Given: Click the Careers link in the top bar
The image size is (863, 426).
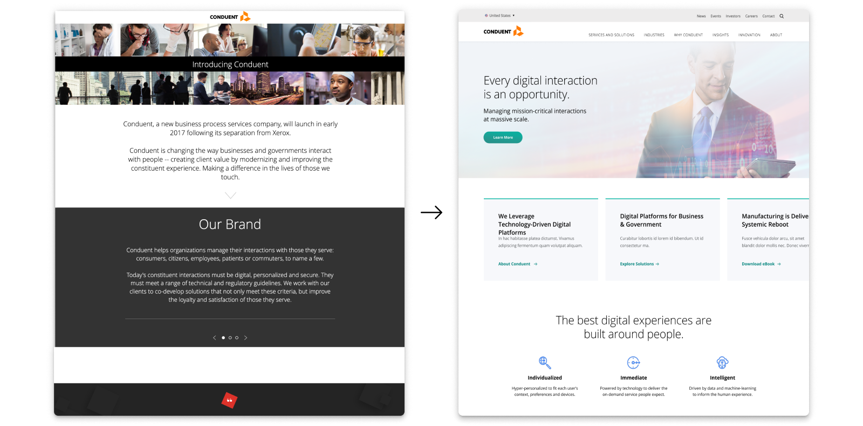Looking at the screenshot, I should click(751, 16).
